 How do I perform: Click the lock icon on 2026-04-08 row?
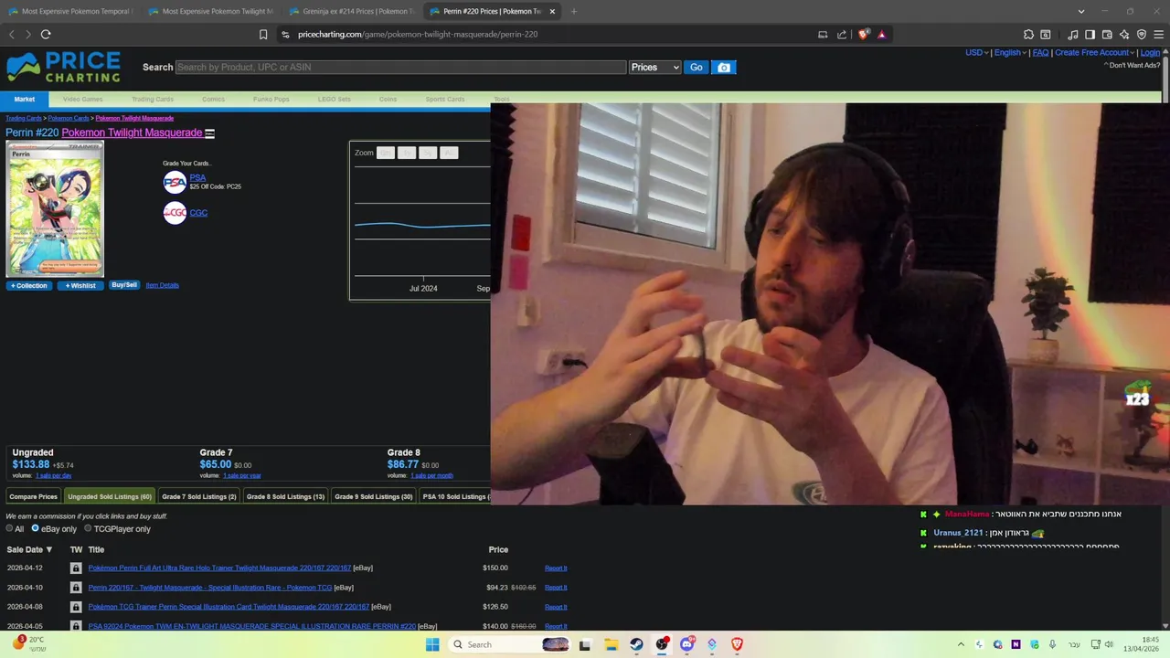pyautogui.click(x=76, y=607)
